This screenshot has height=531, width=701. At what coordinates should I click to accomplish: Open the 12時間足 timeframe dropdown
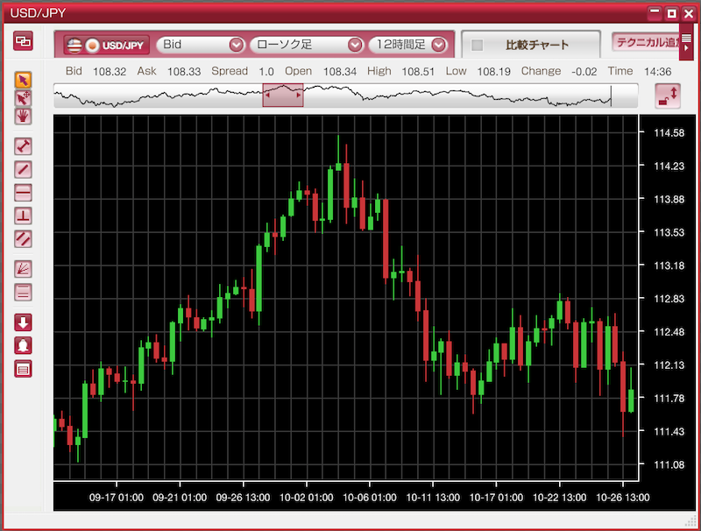click(x=409, y=45)
